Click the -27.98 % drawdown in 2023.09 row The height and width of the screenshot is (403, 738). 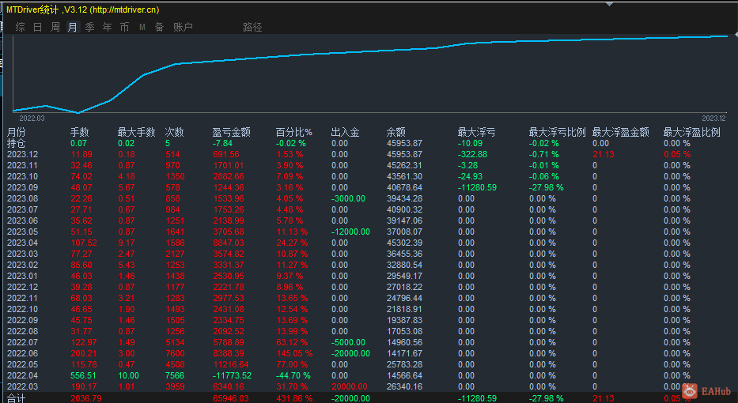click(x=546, y=187)
